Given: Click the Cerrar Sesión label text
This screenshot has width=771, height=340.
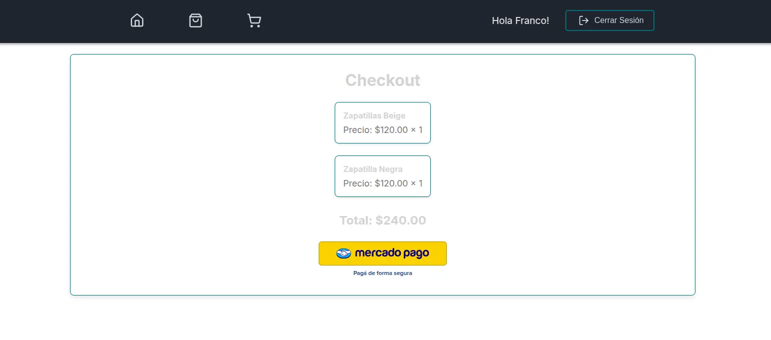Looking at the screenshot, I should click(x=619, y=20).
